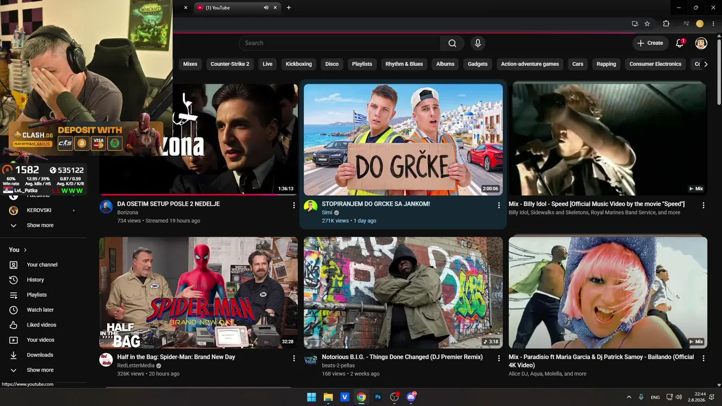This screenshot has width=722, height=406.
Task: Select the Mixes filter chip
Action: click(x=190, y=64)
